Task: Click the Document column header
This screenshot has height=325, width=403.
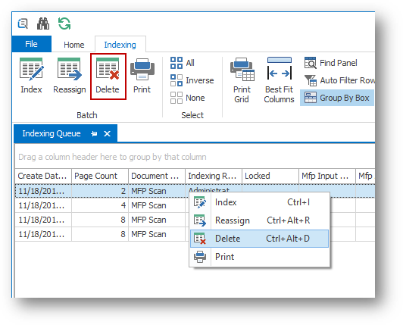Action: [157, 176]
